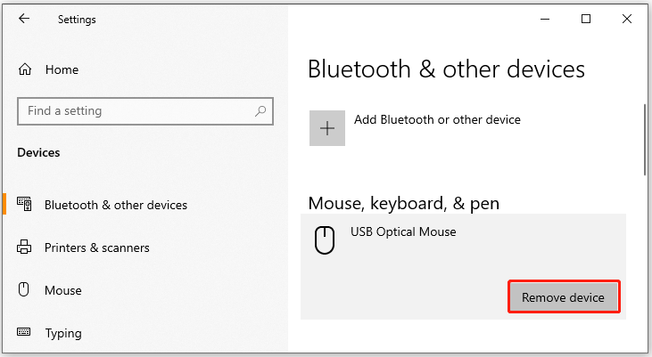Screen dimensions: 652x357
Task: Click the Home house icon
Action: click(25, 69)
